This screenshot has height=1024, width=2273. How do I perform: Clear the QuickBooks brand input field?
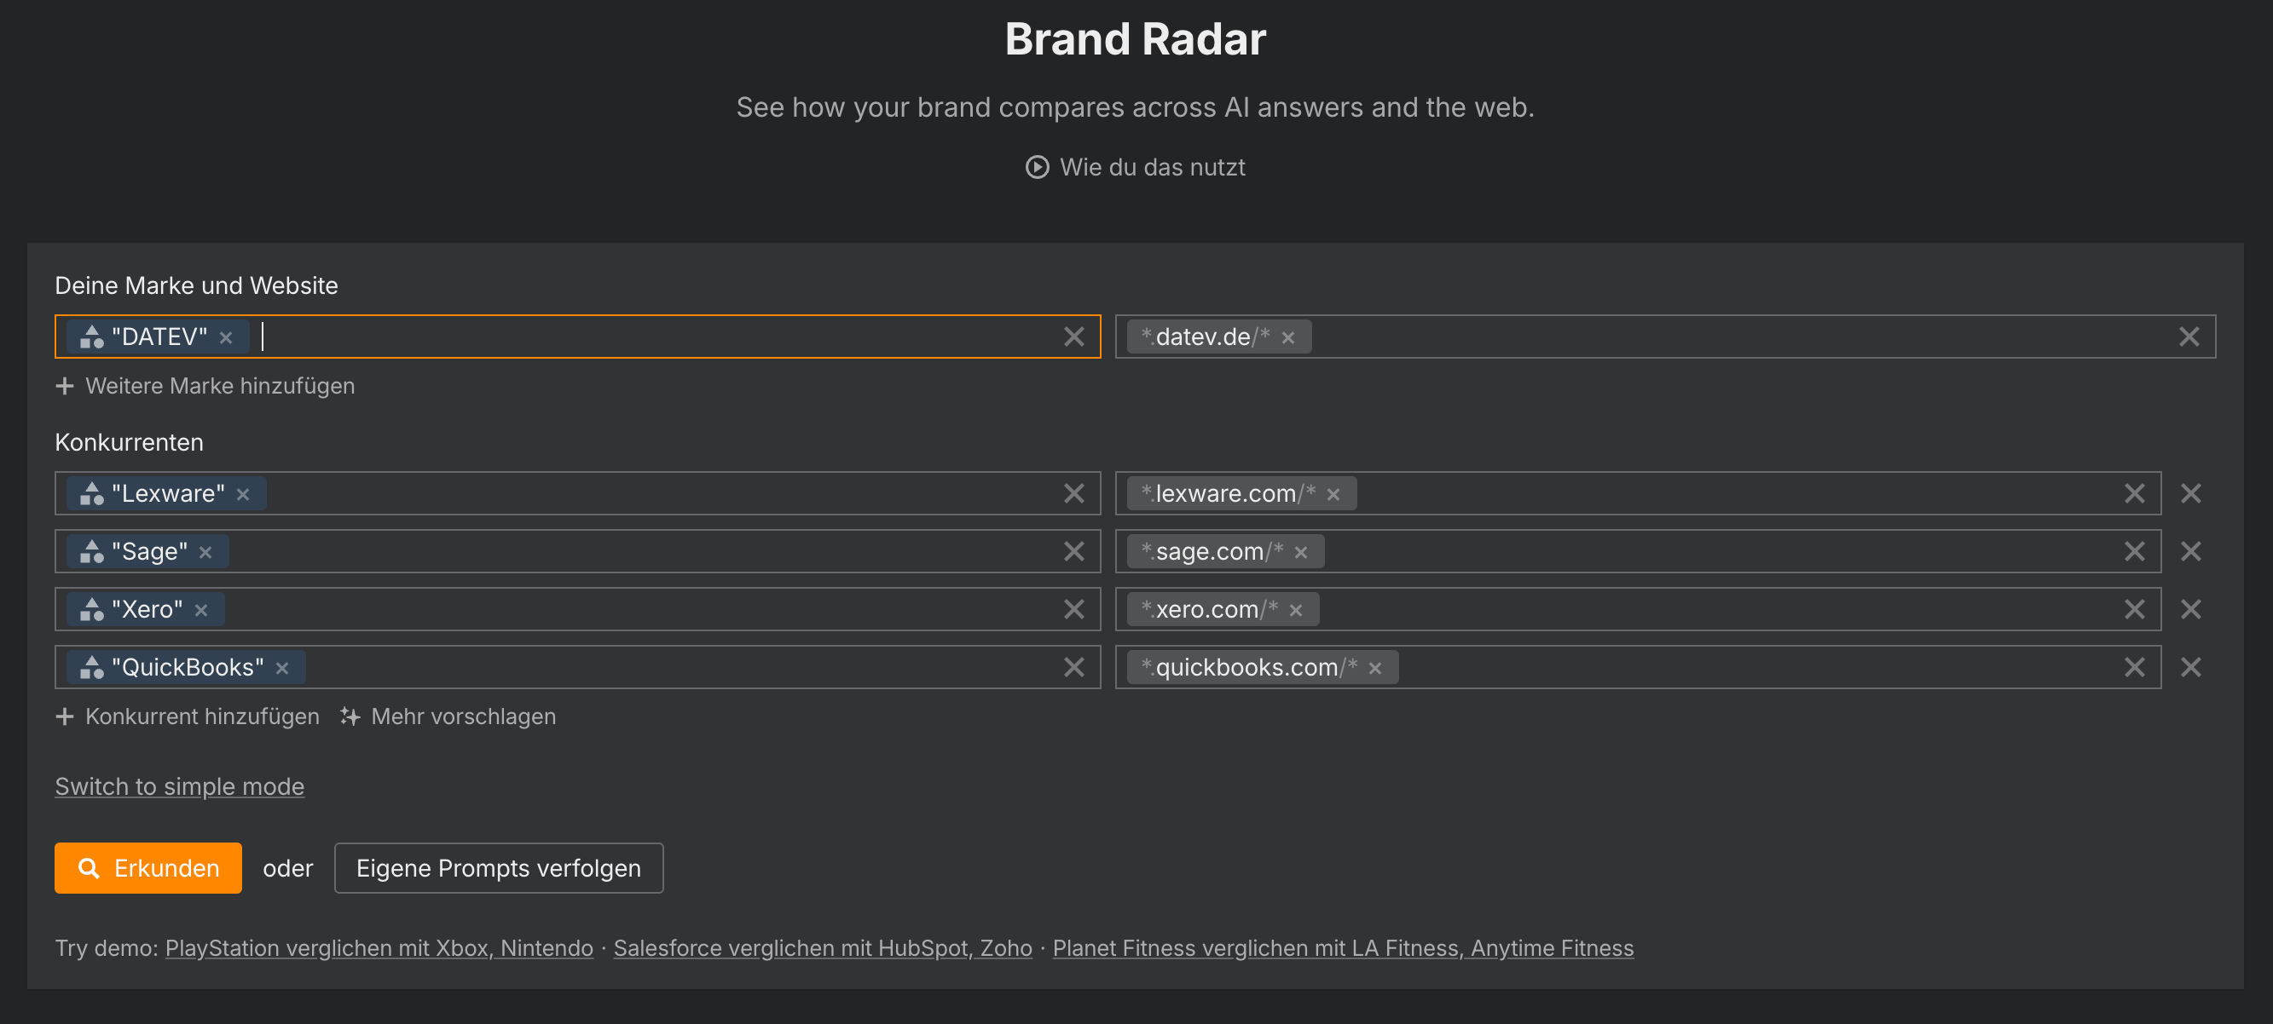1073,668
